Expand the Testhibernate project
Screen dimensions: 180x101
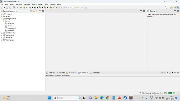pyautogui.click(x=1, y=33)
